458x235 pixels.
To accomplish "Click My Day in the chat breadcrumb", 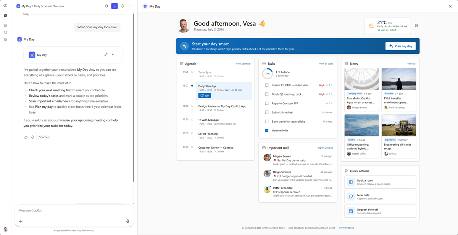I will pos(26,6).
